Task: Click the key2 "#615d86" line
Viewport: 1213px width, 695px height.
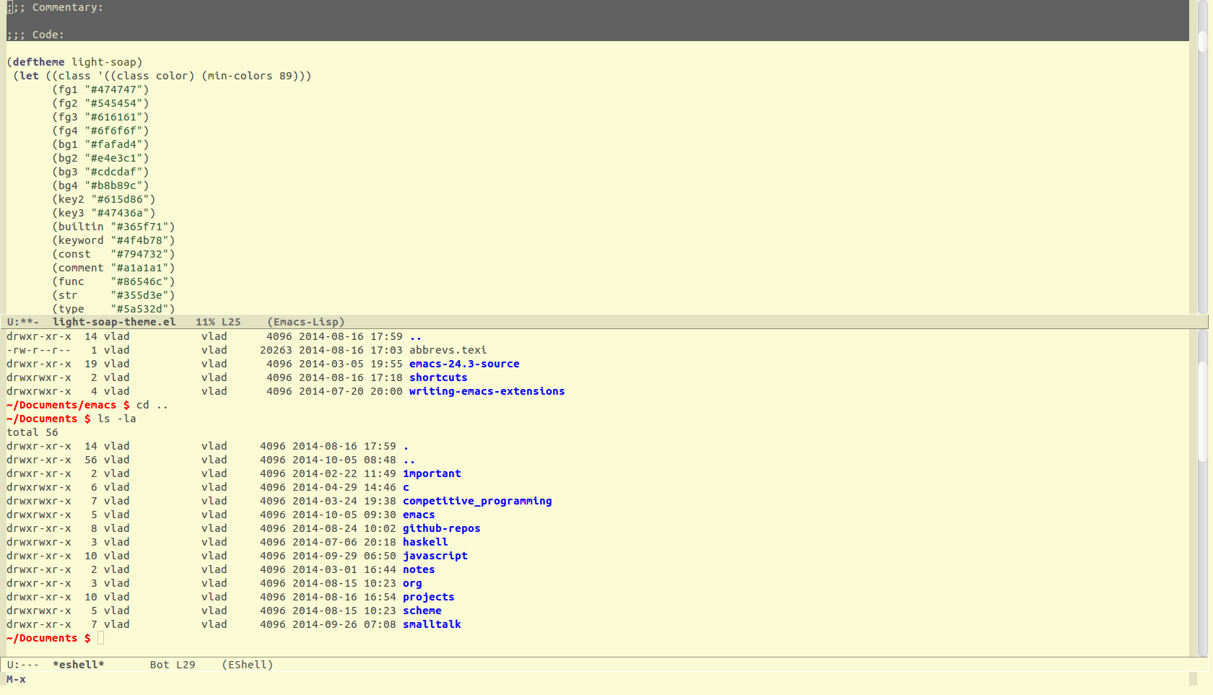Action: [103, 199]
